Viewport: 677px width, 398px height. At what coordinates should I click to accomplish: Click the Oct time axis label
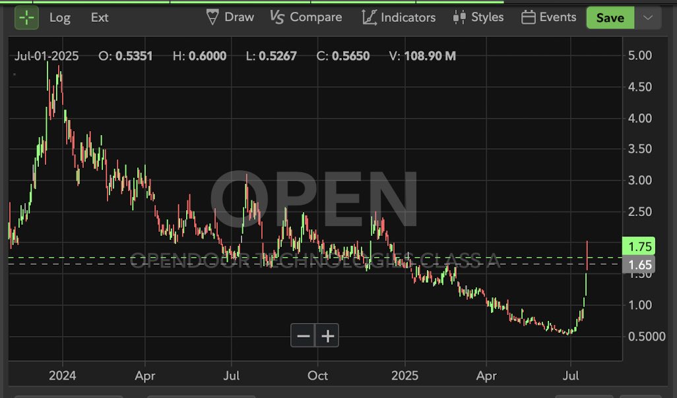point(317,376)
